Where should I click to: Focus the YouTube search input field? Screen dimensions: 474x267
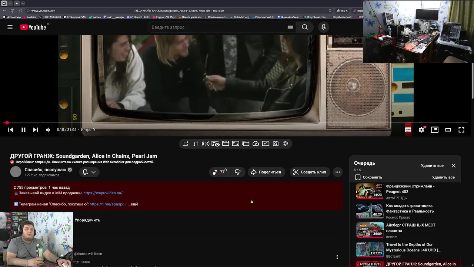point(218,27)
